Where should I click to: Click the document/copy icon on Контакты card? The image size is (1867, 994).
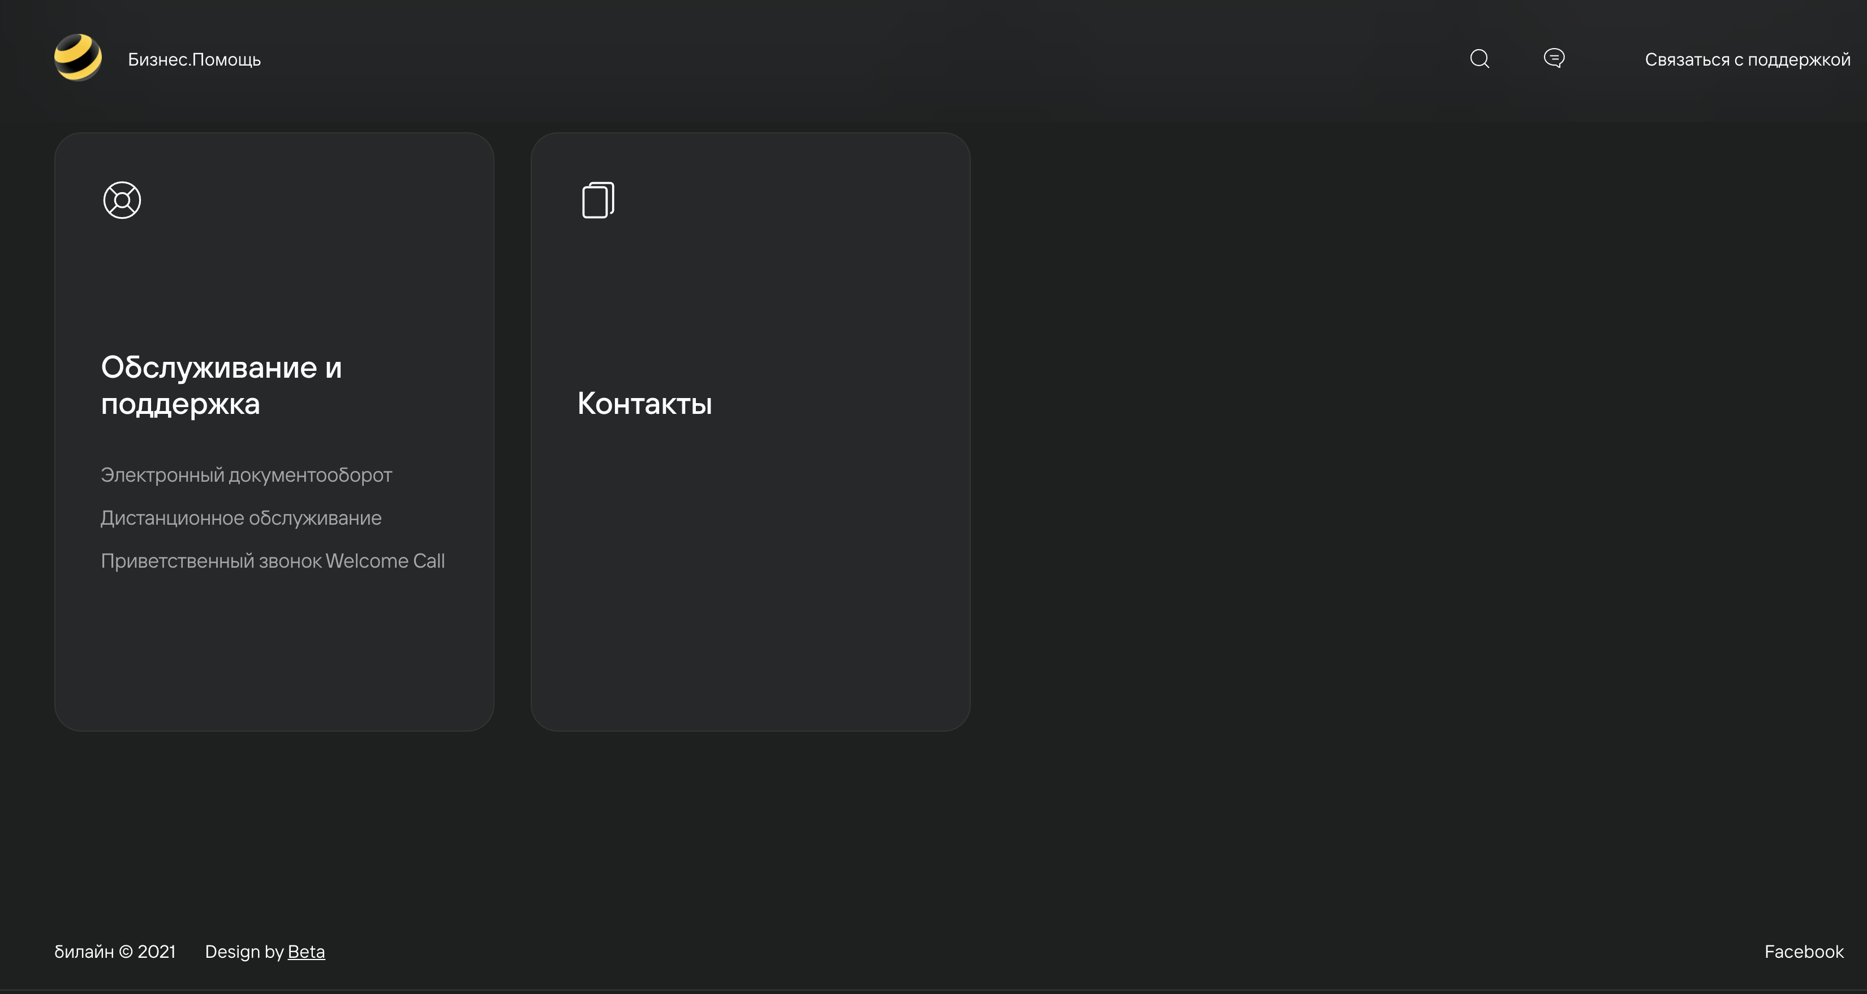point(597,200)
